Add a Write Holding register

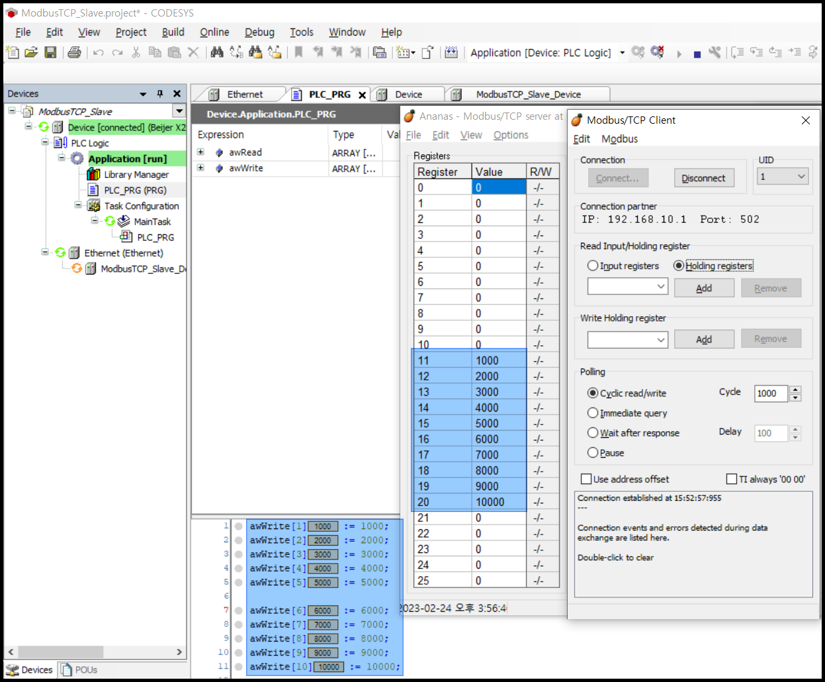(x=704, y=339)
